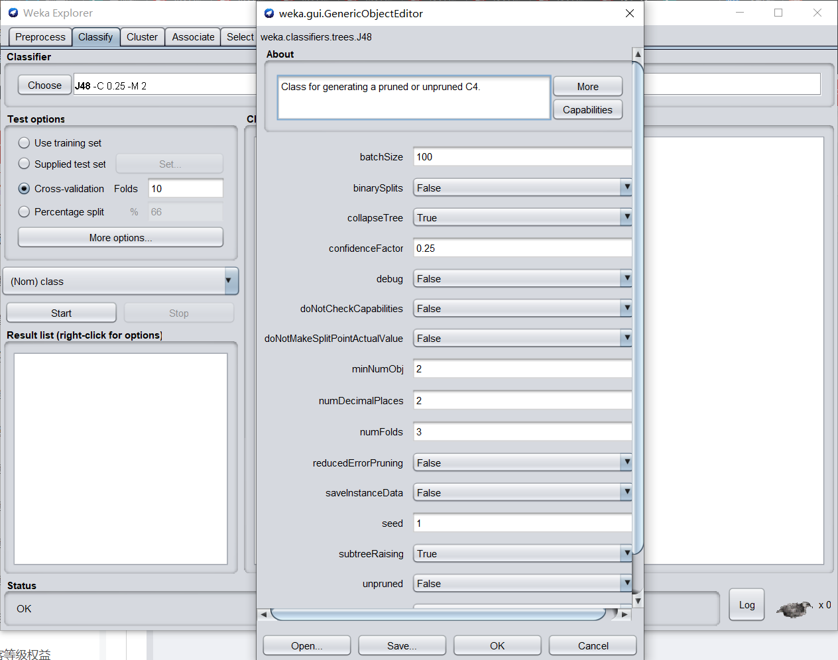Click the More button to view documentation
Screen dimensions: 838x660
click(x=587, y=86)
